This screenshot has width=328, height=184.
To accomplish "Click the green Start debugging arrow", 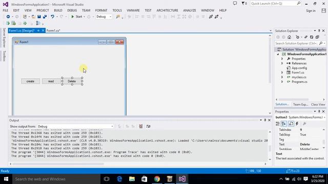I will coord(73,17).
